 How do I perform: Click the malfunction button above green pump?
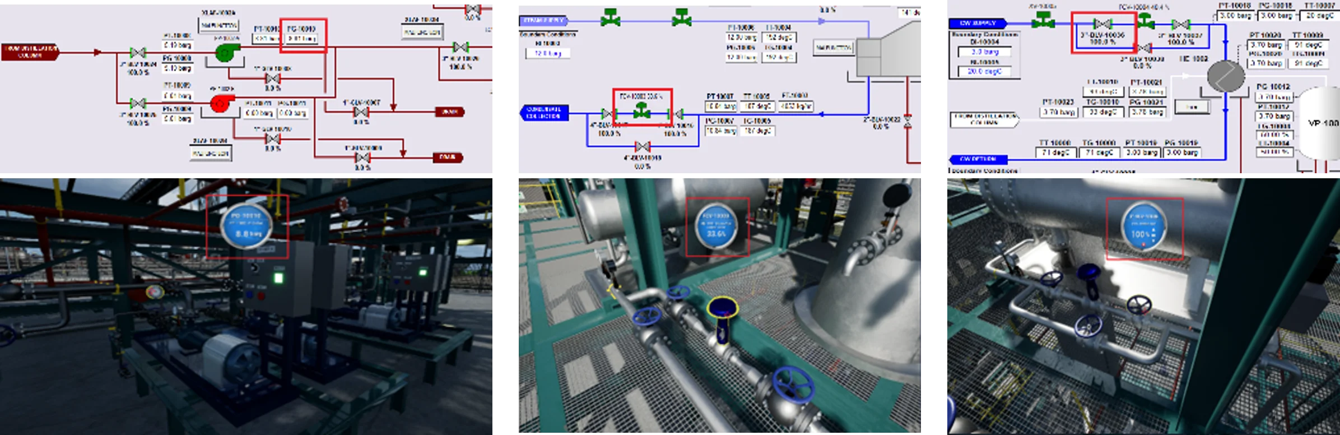[x=219, y=25]
